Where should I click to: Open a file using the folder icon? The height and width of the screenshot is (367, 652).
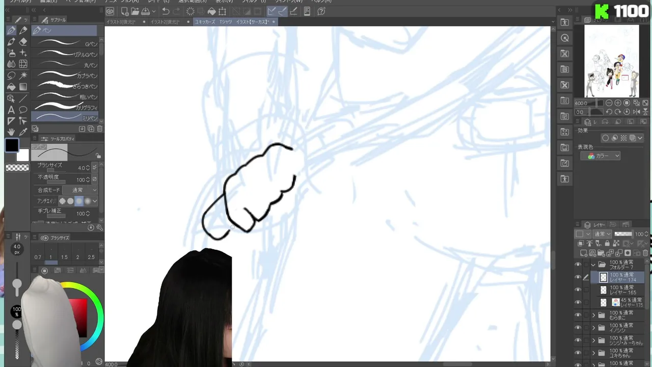click(135, 11)
